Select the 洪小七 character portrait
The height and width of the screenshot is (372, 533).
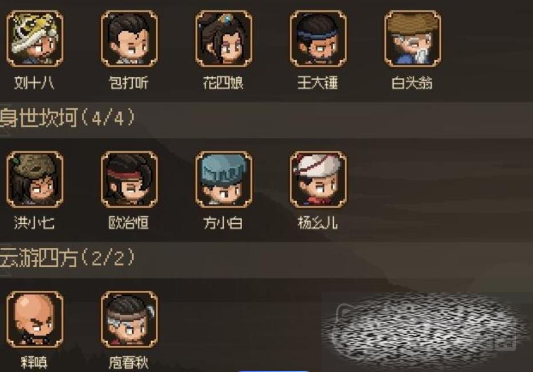coord(35,179)
